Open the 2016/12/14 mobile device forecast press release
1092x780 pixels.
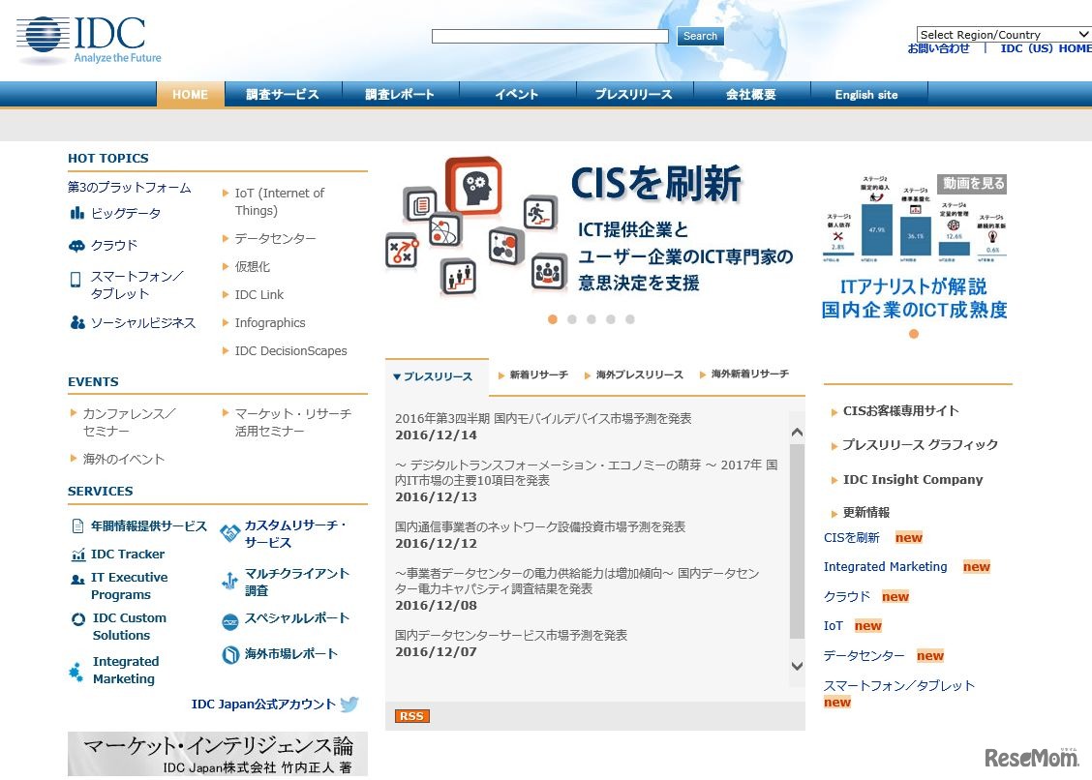548,418
